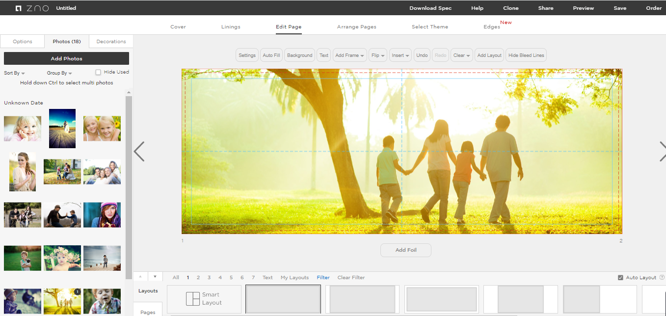Select the Edit Page tab
Screen dimensions: 666x316
[289, 27]
